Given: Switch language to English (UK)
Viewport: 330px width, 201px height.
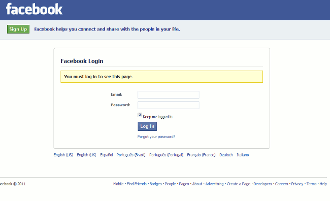Looking at the screenshot, I should point(86,155).
